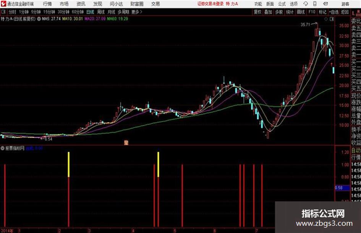361x233 pixels.
Task: Select the 日线 daily period tab
Action: (x=90, y=12)
